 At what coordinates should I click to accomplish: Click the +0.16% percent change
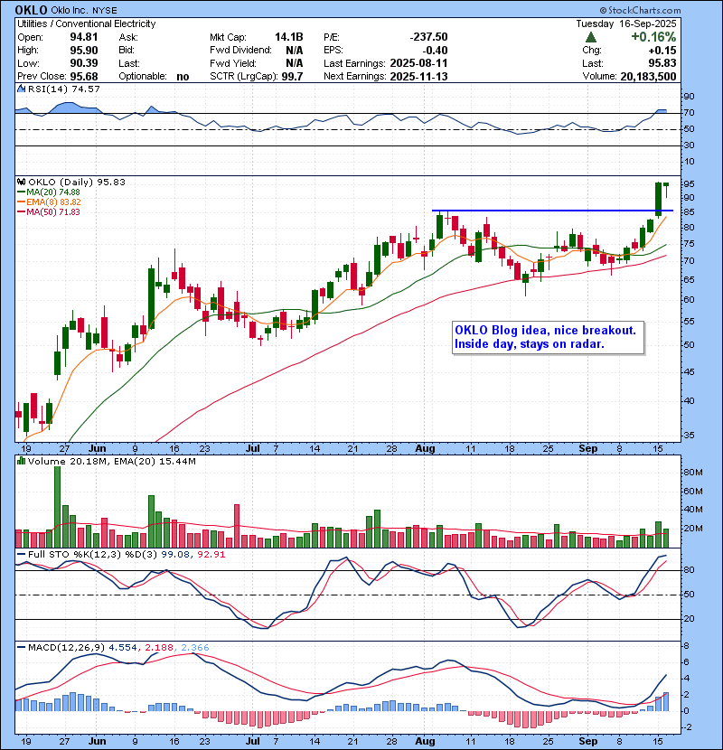653,37
